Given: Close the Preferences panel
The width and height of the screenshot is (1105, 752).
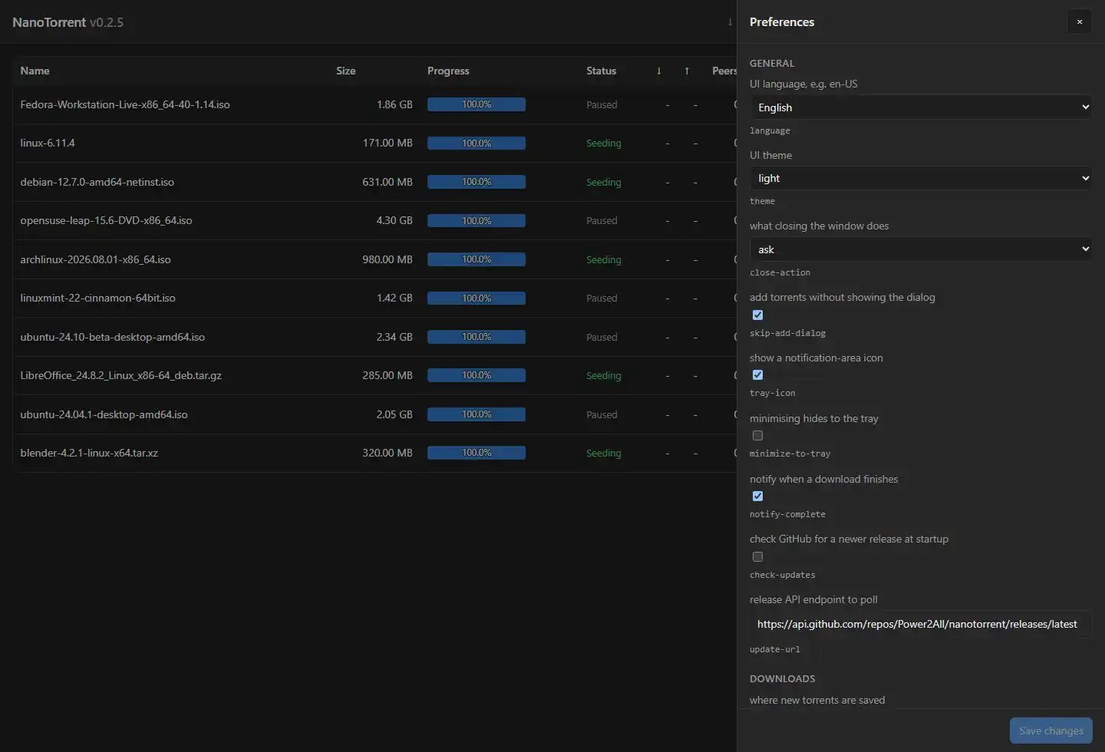Looking at the screenshot, I should click(x=1079, y=21).
